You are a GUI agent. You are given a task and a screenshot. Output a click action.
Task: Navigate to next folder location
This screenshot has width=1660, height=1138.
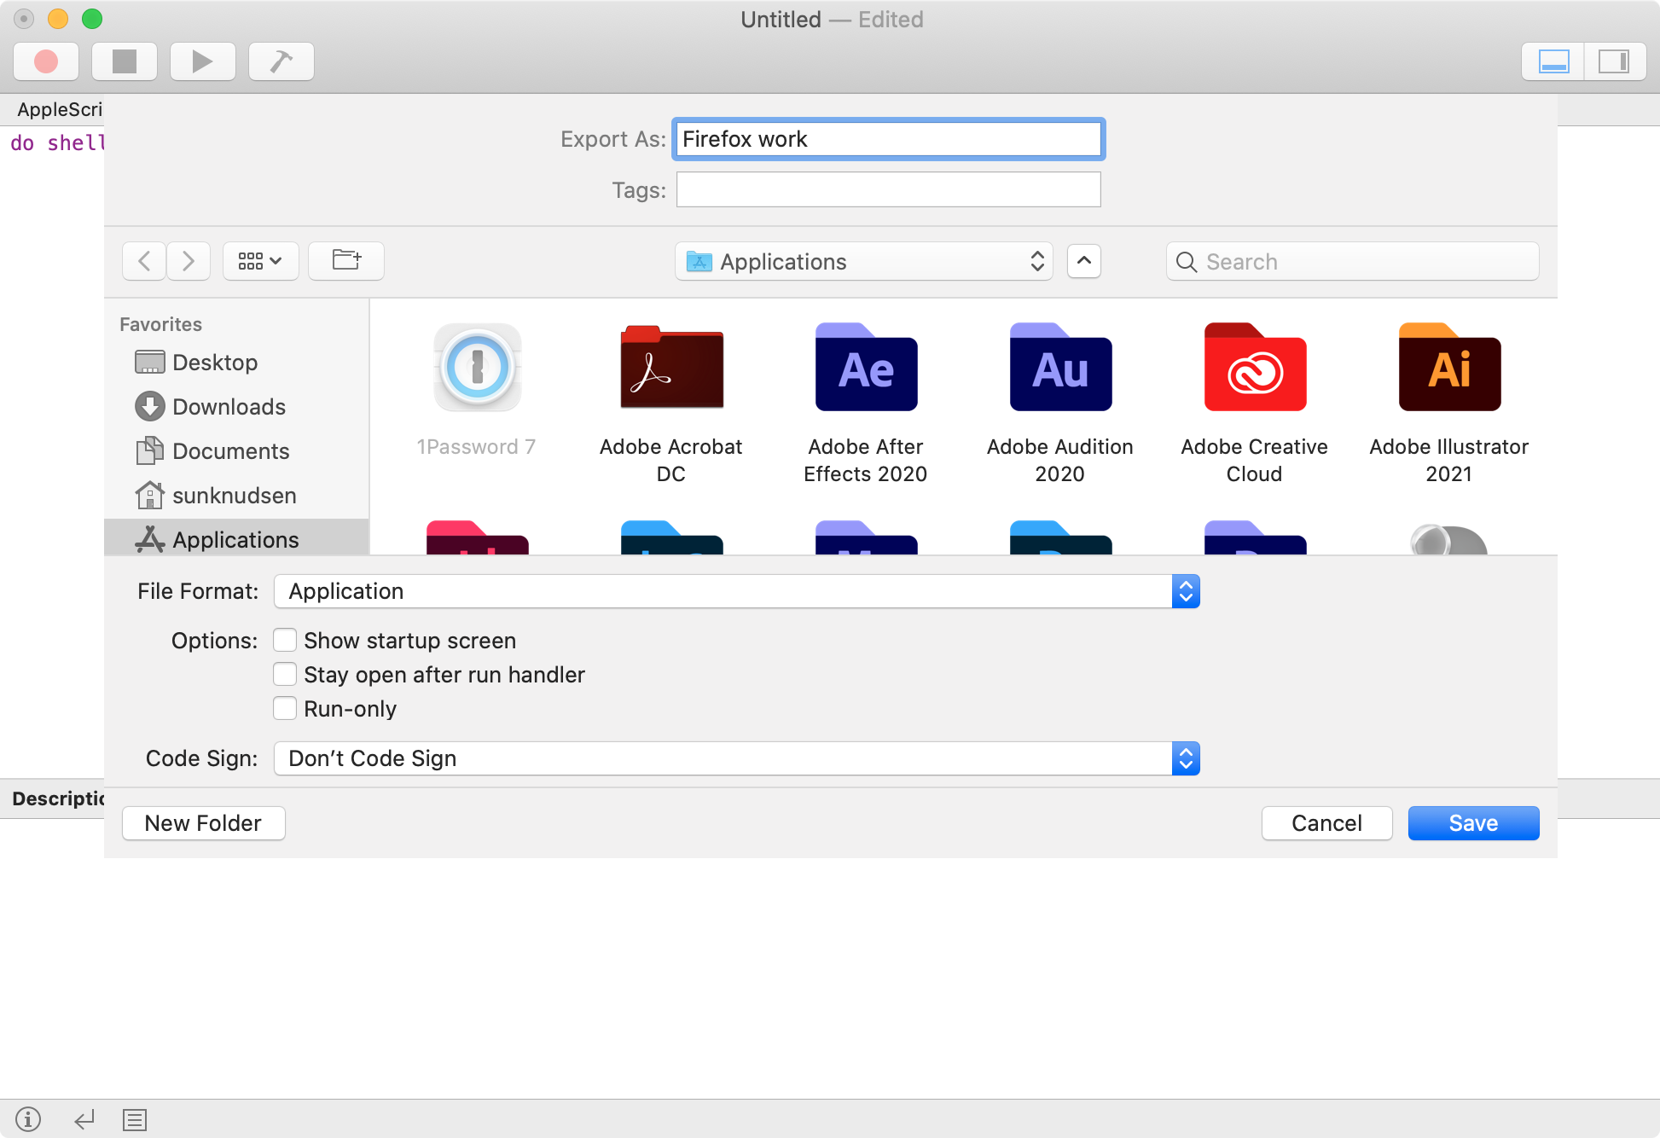(x=189, y=261)
